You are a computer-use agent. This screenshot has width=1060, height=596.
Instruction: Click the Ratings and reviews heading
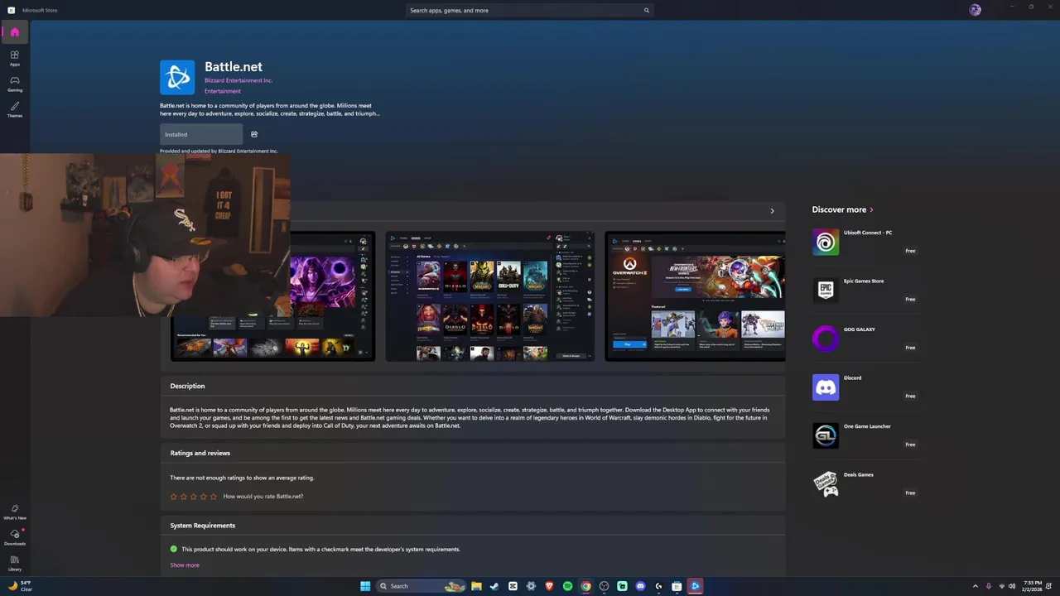tap(200, 453)
